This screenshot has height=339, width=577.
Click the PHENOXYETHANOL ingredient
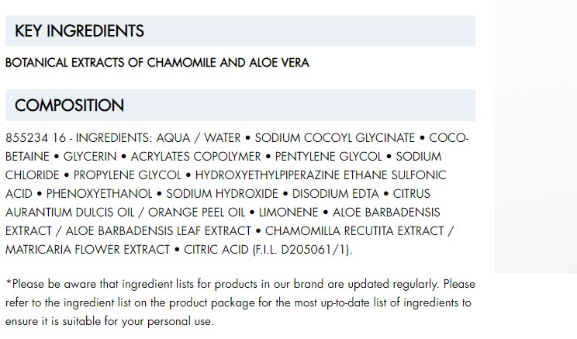click(x=99, y=194)
